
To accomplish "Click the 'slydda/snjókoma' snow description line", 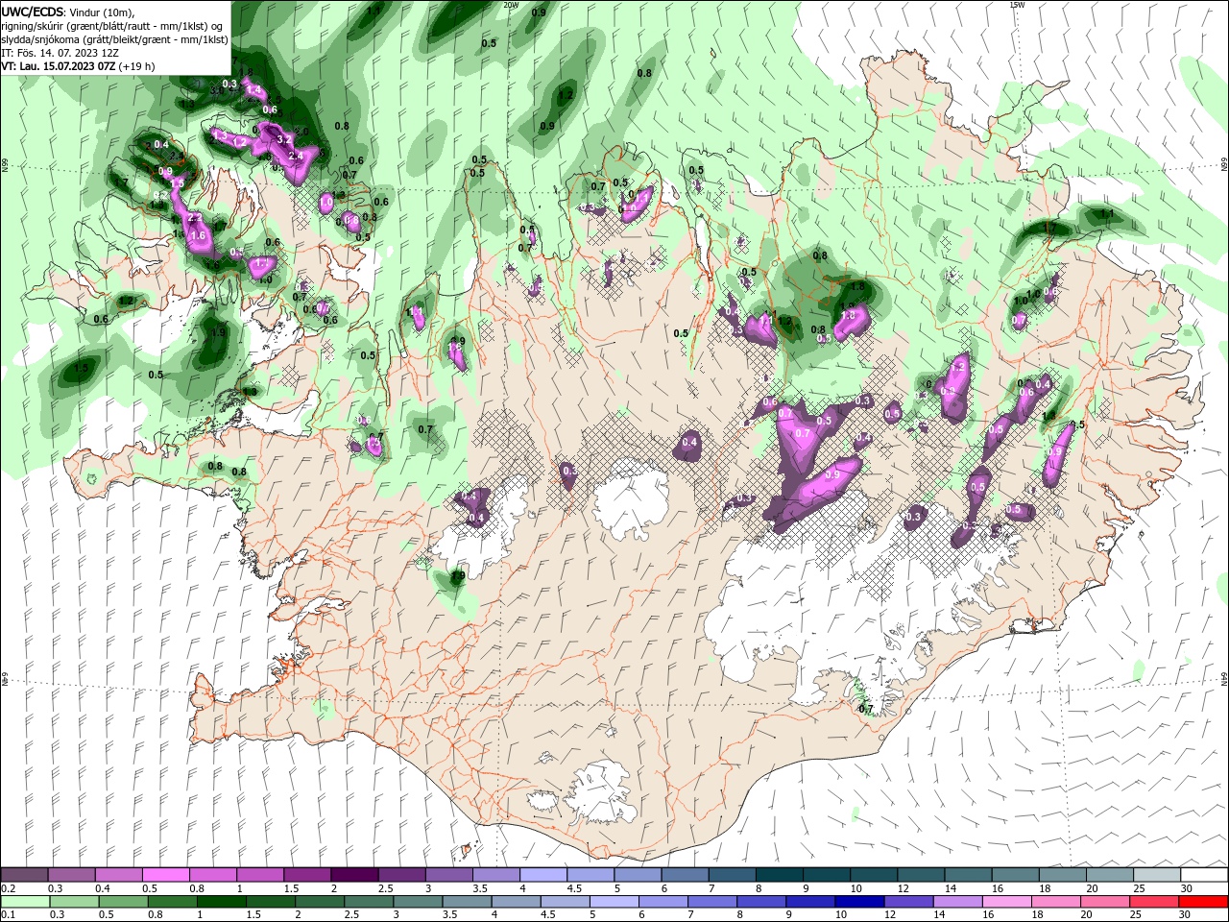I will click(114, 38).
